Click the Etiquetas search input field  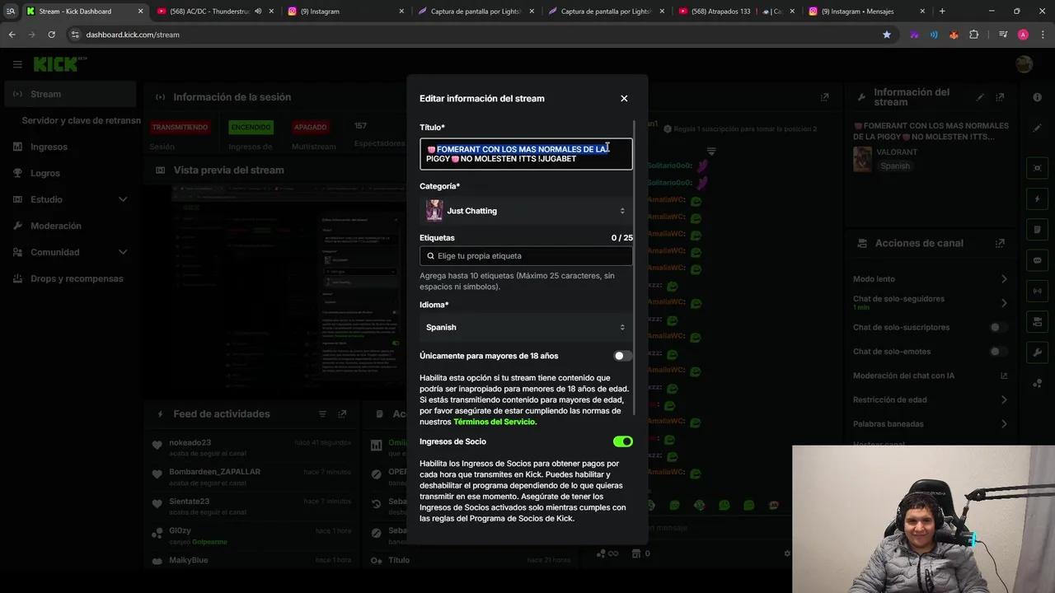point(526,256)
